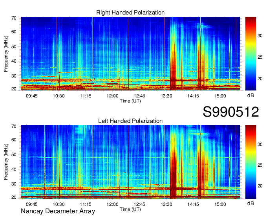The image size is (267, 216).
Task: Click 50 frequency tick of left-handed plot
Action: (14, 155)
